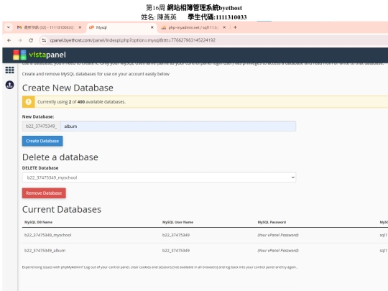Click the MySQL Password column header
The image size is (388, 291).
click(x=272, y=222)
